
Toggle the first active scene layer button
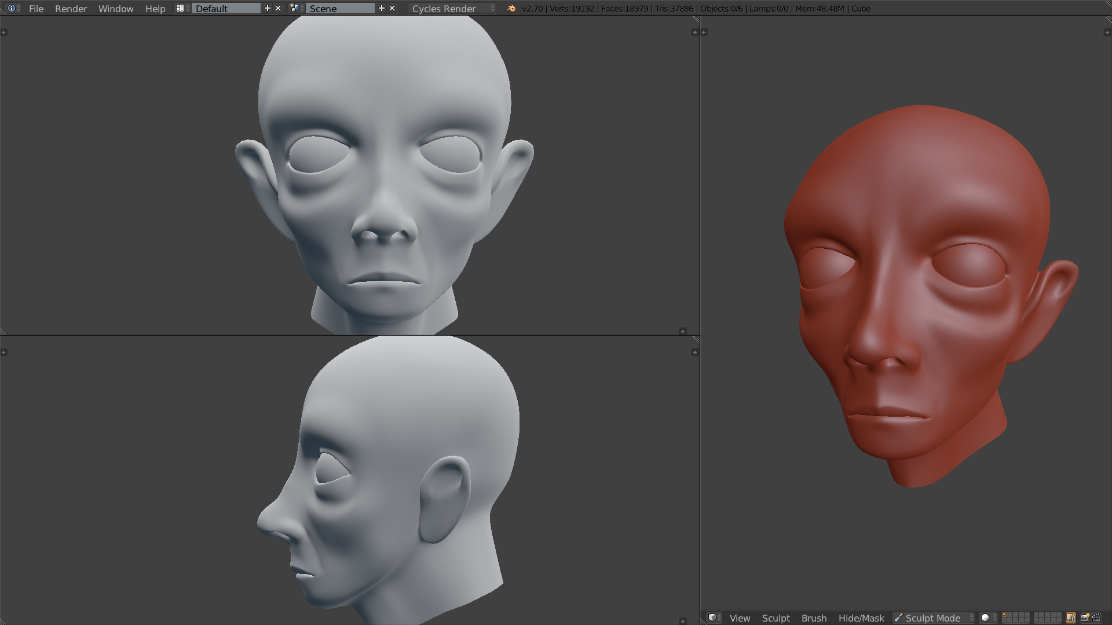(1004, 615)
